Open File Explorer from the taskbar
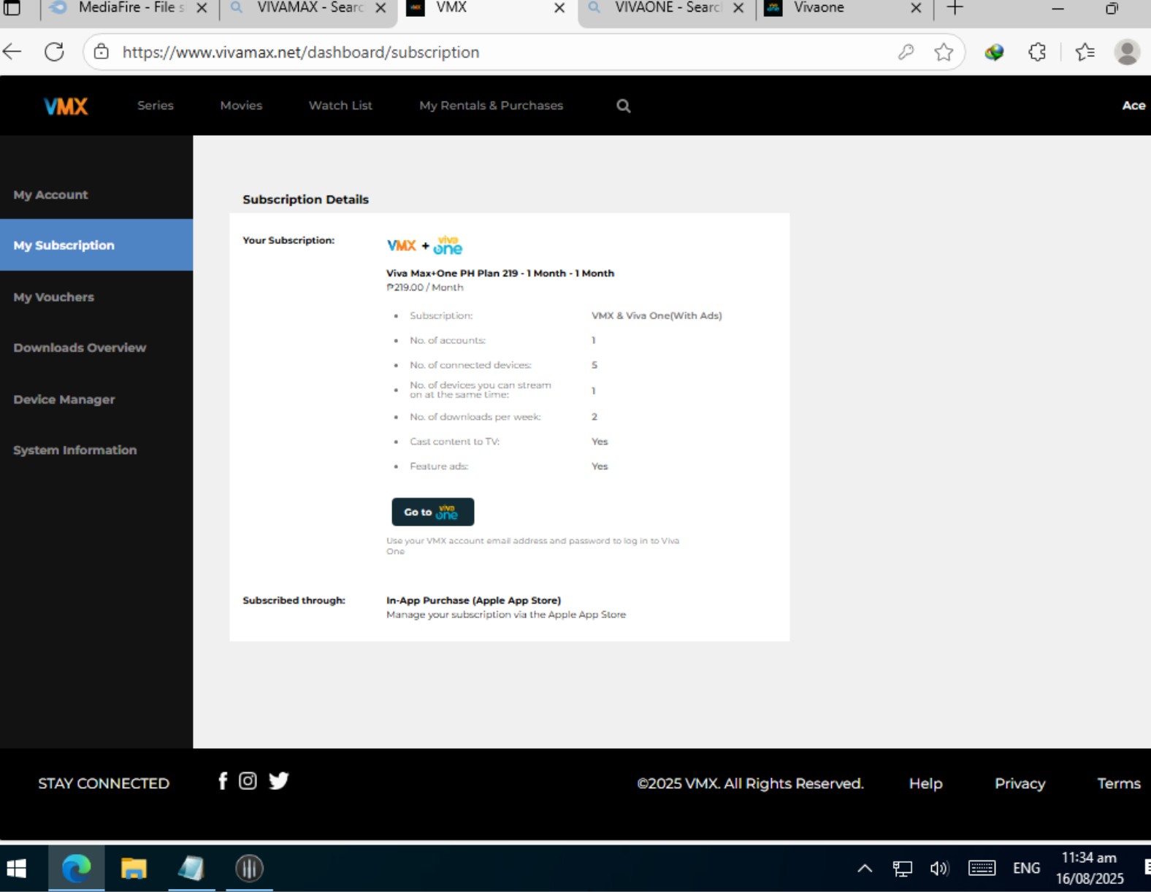1151x892 pixels. coord(134,869)
